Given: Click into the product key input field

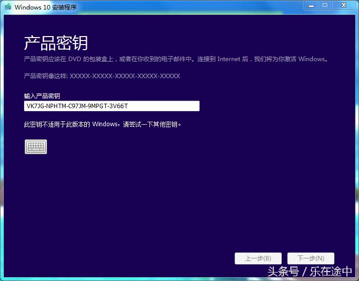Looking at the screenshot, I should point(112,106).
